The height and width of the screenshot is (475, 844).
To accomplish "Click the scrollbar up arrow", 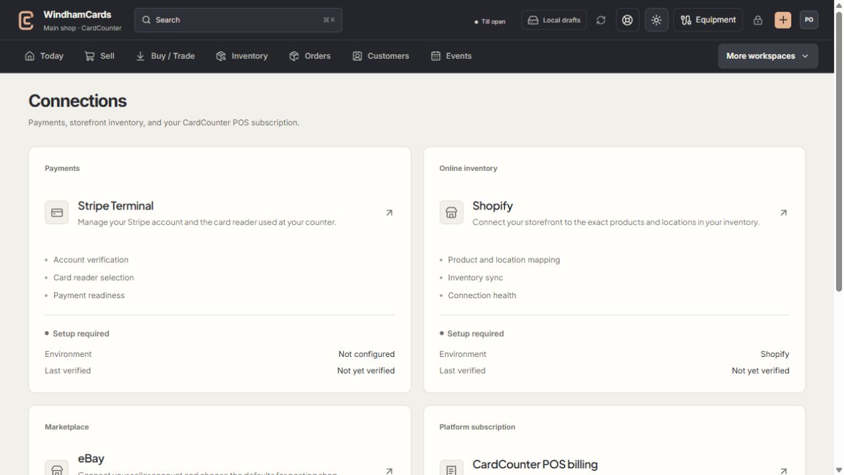I will click(839, 5).
